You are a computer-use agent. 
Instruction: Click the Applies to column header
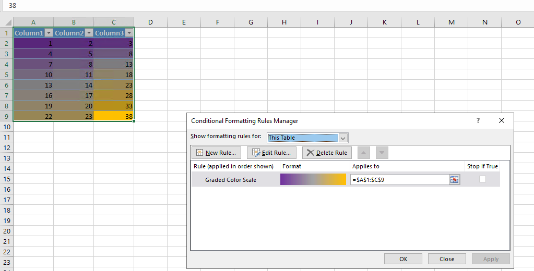[366, 166]
